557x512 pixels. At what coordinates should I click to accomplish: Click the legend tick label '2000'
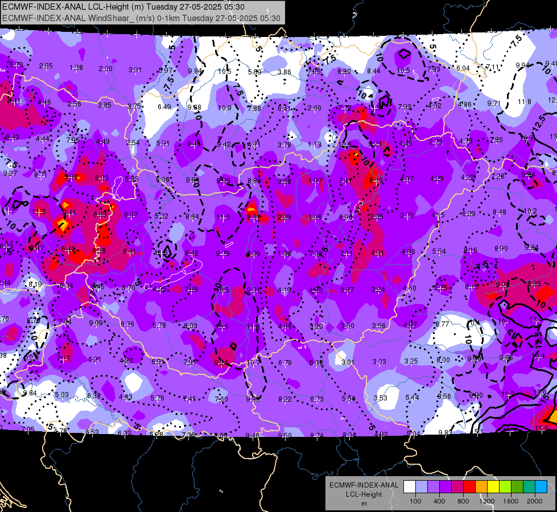point(534,501)
